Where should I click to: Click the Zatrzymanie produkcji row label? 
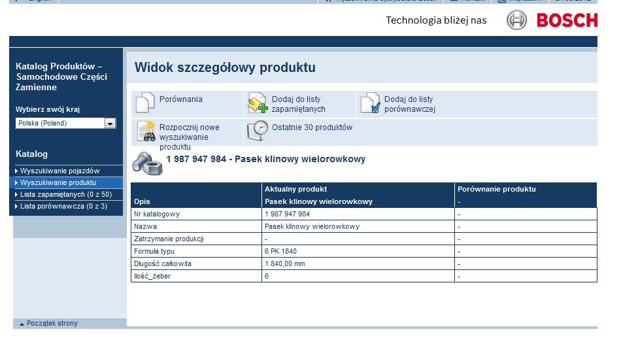[169, 239]
